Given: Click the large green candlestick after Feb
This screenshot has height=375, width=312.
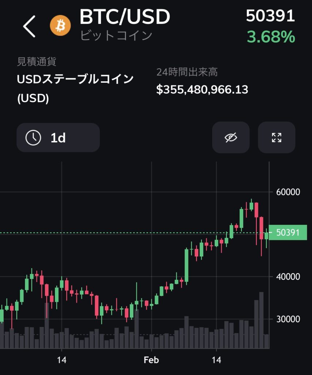Looking at the screenshot, I should point(187,265).
